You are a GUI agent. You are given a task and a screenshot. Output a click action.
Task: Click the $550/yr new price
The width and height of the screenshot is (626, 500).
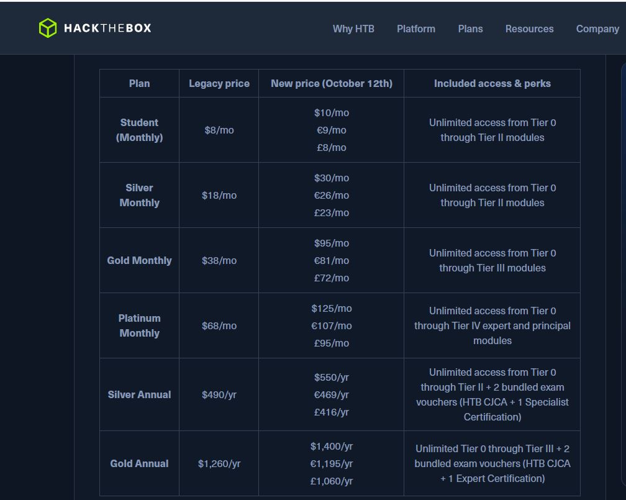coord(332,378)
